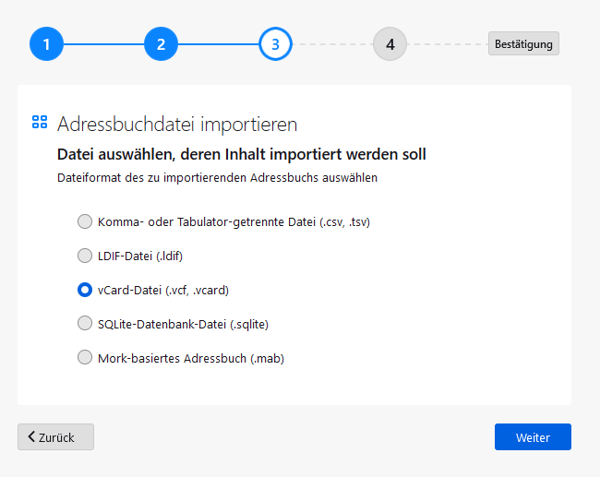Click the current step 3 circle
600x477 pixels.
275,43
